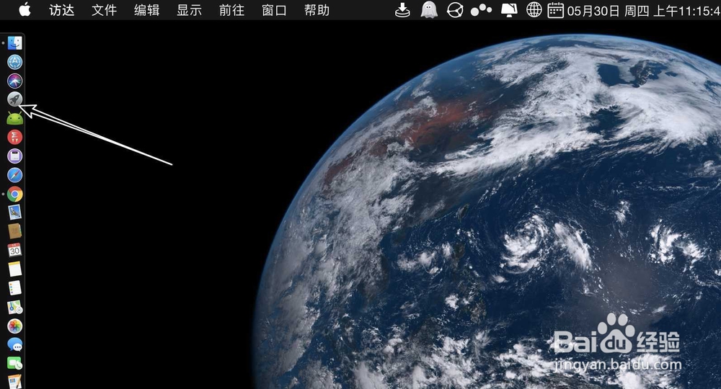Open the 访达 menu

[x=61, y=10]
